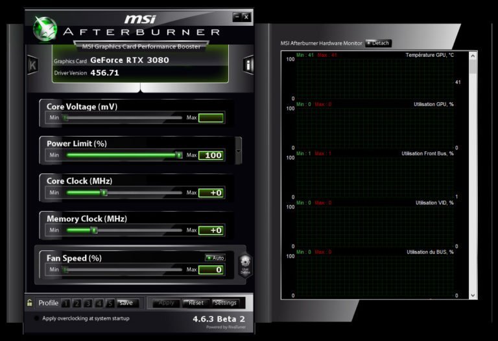Click the Reset button

196,303
